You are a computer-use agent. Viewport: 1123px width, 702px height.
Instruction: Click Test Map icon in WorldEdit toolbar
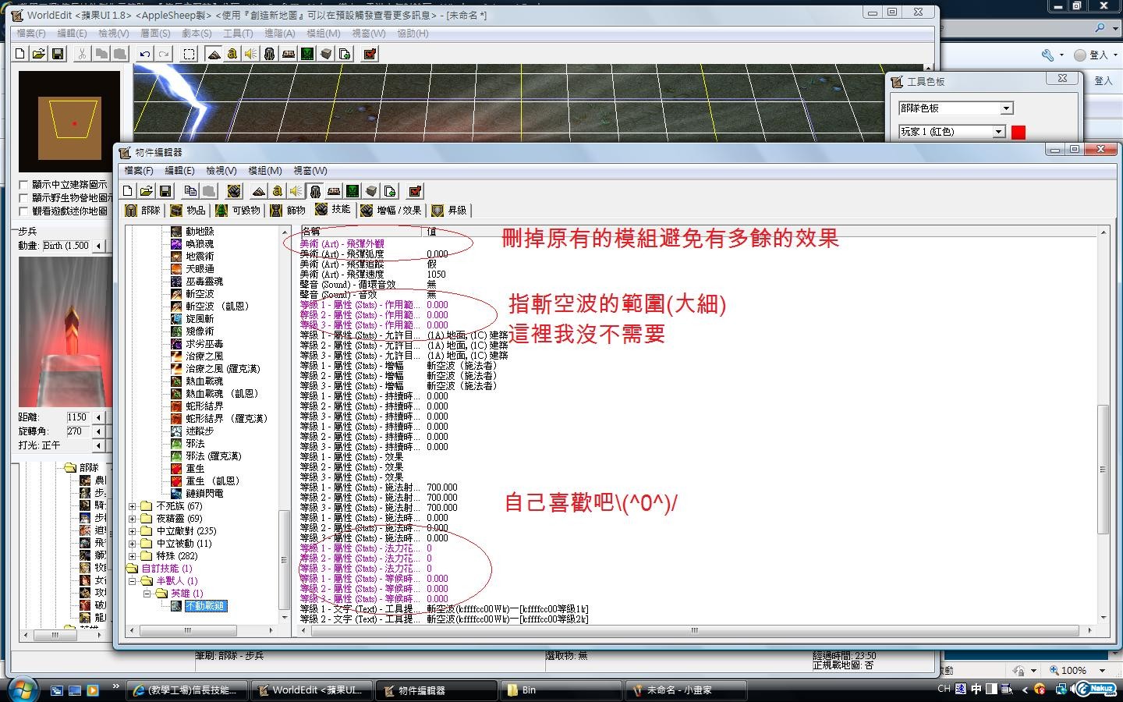[370, 54]
